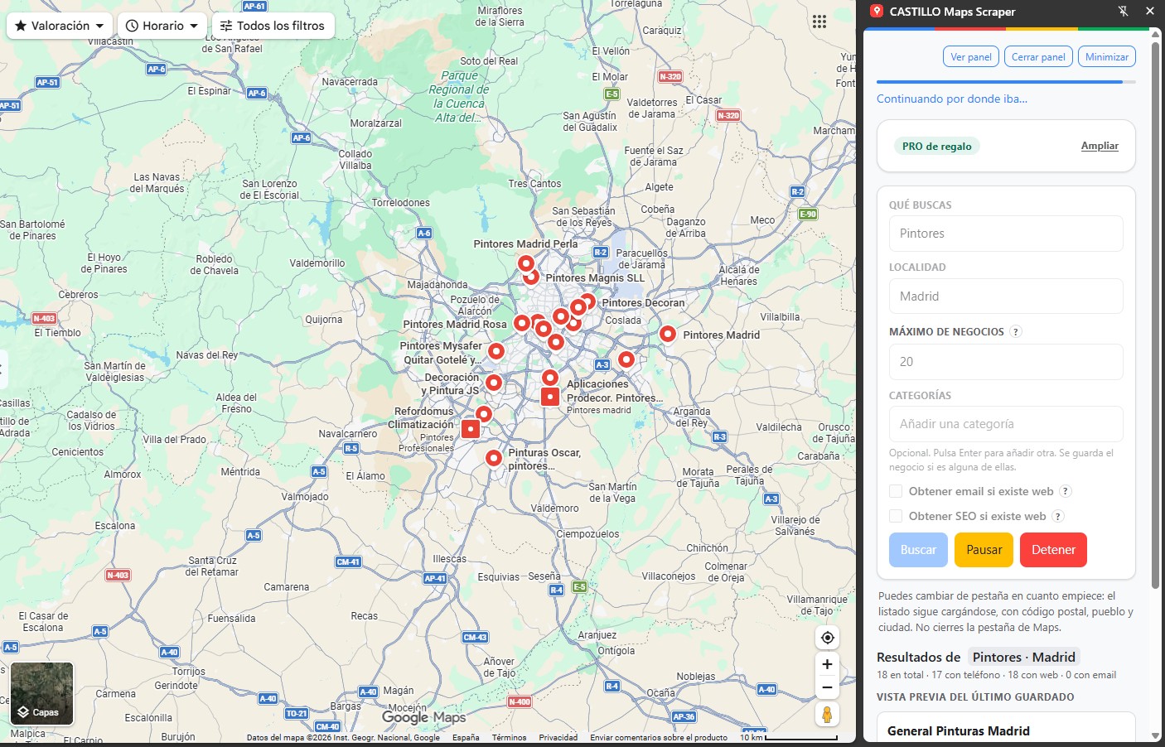Stop scraping with the Detener button
The width and height of the screenshot is (1165, 747).
pos(1053,550)
